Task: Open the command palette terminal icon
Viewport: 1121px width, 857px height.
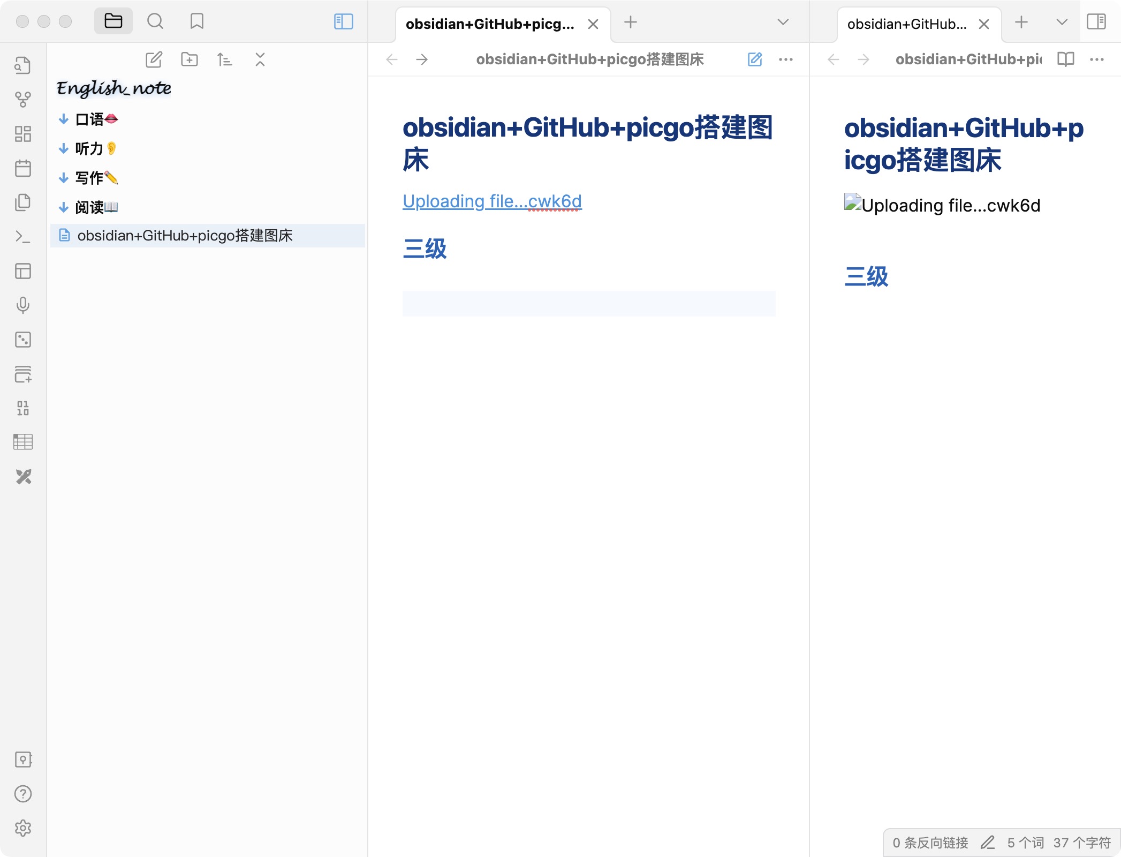Action: [22, 236]
